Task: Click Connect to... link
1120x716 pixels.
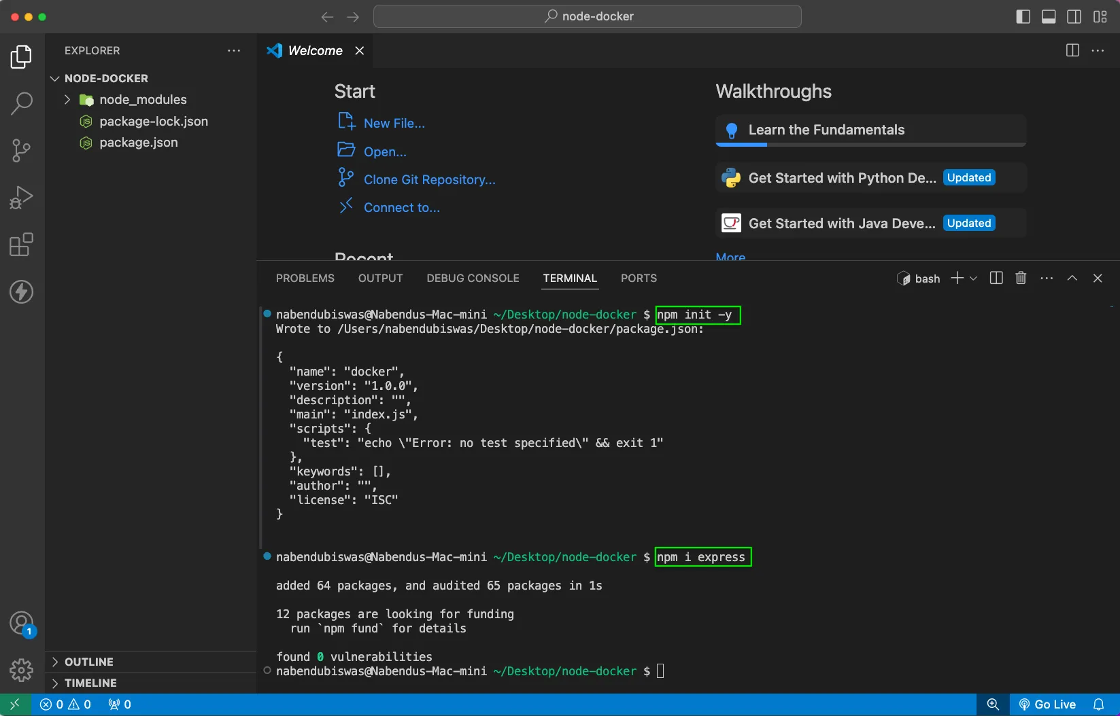Action: point(401,207)
